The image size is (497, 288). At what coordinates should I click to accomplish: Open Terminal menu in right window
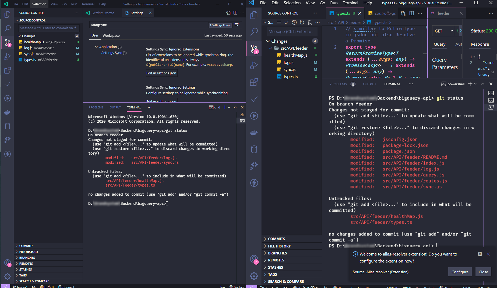click(350, 3)
